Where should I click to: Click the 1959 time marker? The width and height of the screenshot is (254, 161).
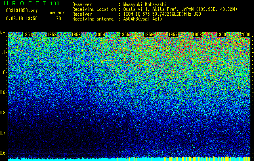221,35
